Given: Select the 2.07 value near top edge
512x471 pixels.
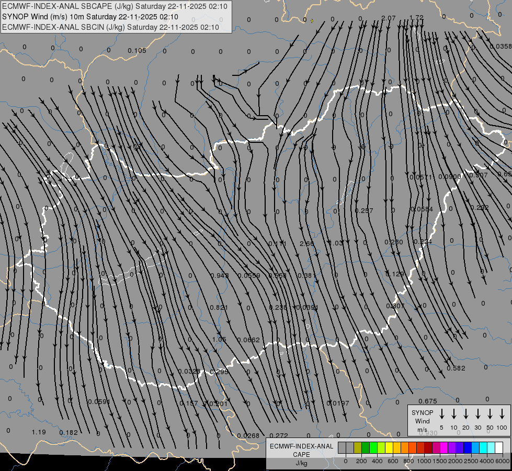Looking at the screenshot, I should [389, 18].
